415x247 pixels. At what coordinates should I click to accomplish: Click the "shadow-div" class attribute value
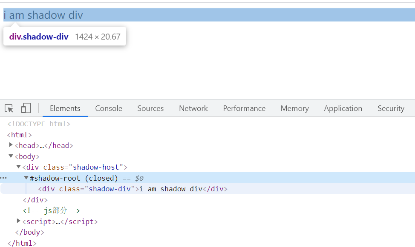click(x=110, y=189)
